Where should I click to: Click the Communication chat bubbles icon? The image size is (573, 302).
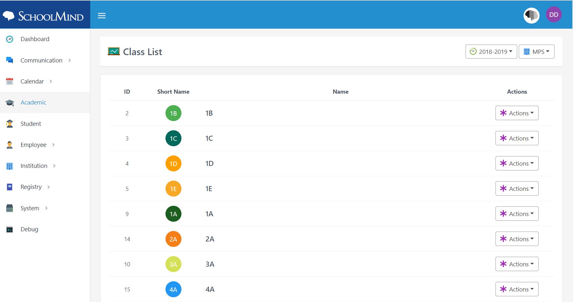(x=10, y=60)
